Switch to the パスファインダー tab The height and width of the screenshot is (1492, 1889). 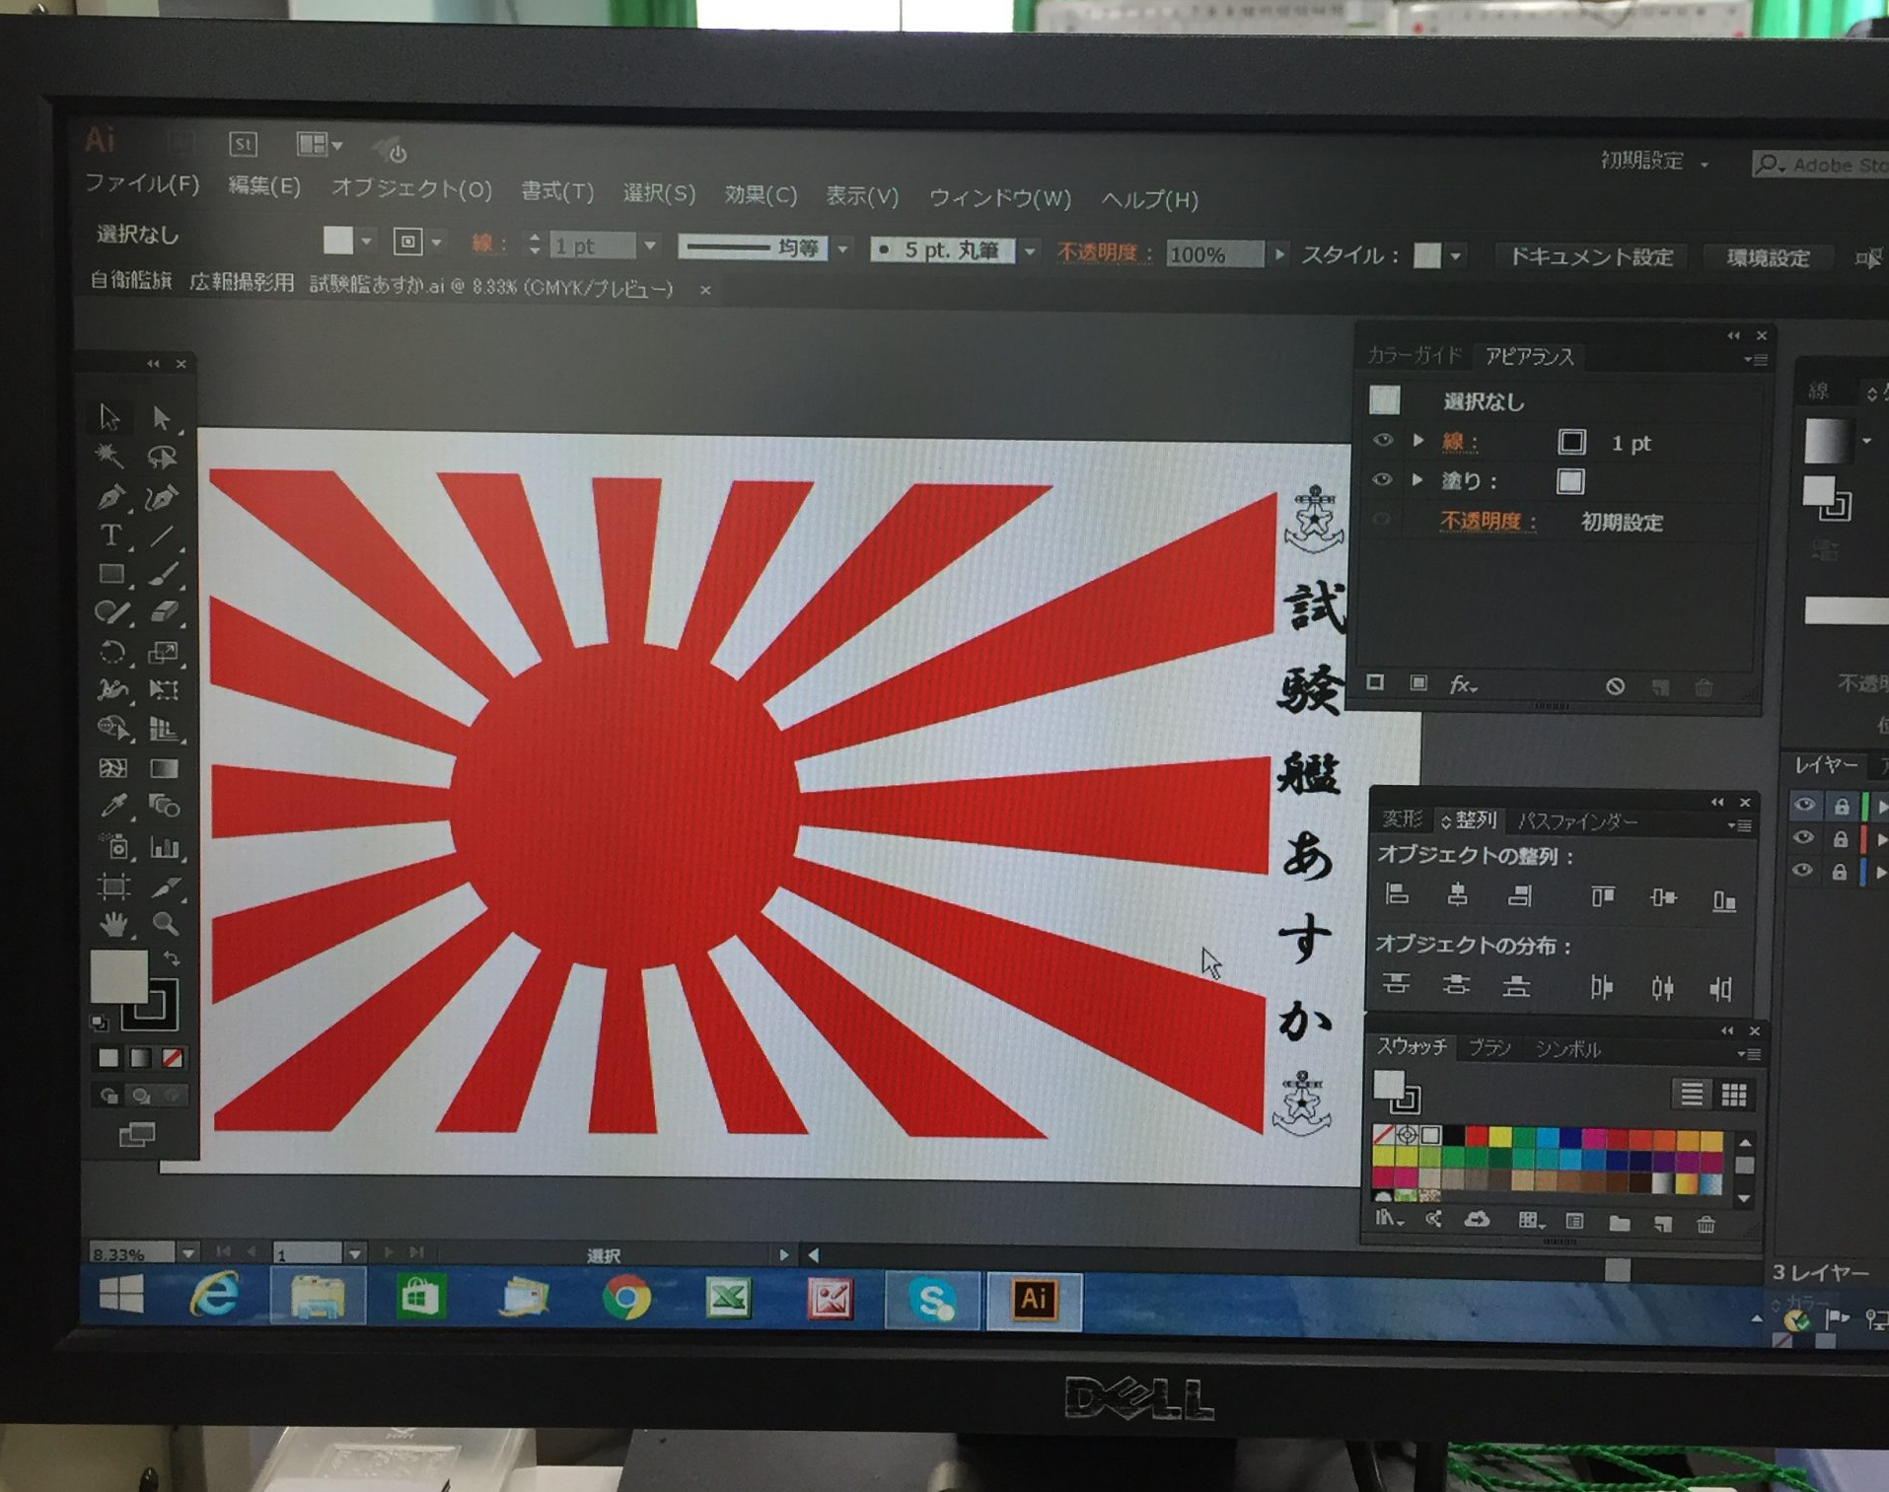coord(1577,821)
